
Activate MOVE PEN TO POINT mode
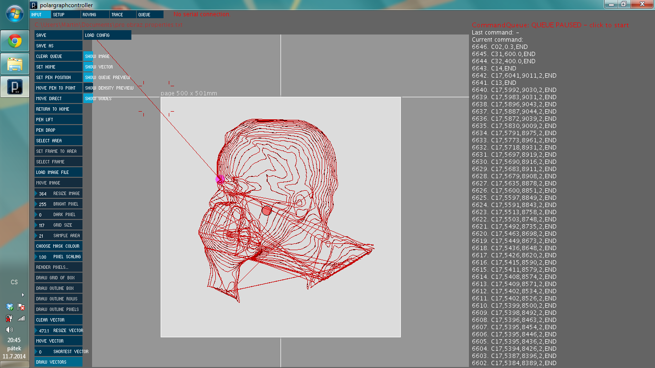tap(58, 88)
